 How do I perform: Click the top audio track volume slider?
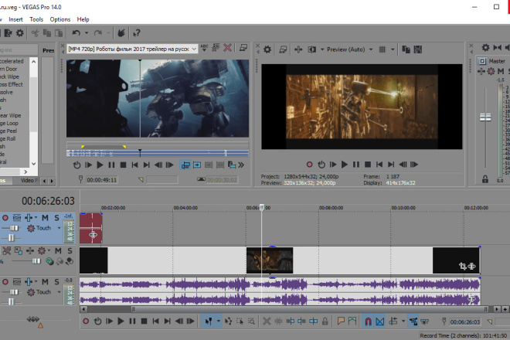(14, 228)
